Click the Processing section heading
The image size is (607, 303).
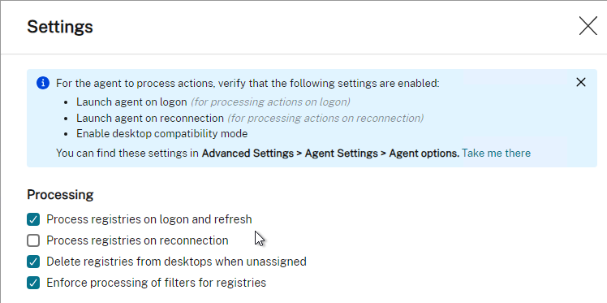tap(60, 194)
